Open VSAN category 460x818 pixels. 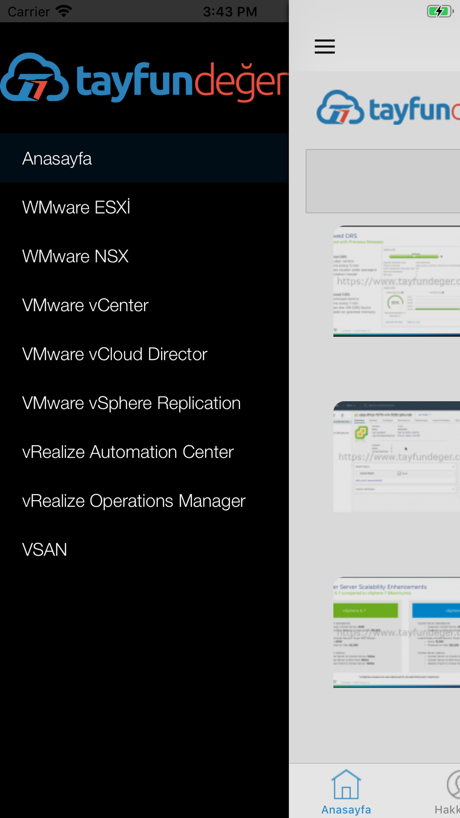point(144,549)
